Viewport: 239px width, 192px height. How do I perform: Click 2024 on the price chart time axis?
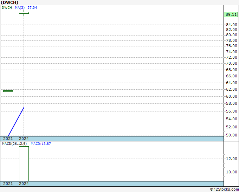tap(24, 139)
